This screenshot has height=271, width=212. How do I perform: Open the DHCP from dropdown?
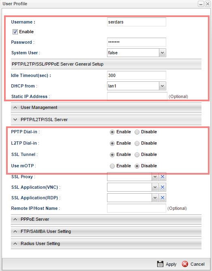162,86
